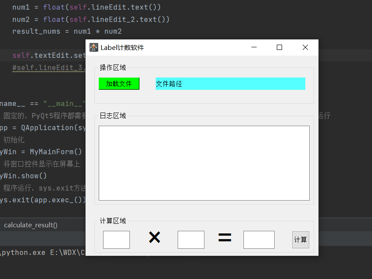Click calculate_result() breadcrumb in the editor
This screenshot has width=372, height=279.
pos(31,225)
